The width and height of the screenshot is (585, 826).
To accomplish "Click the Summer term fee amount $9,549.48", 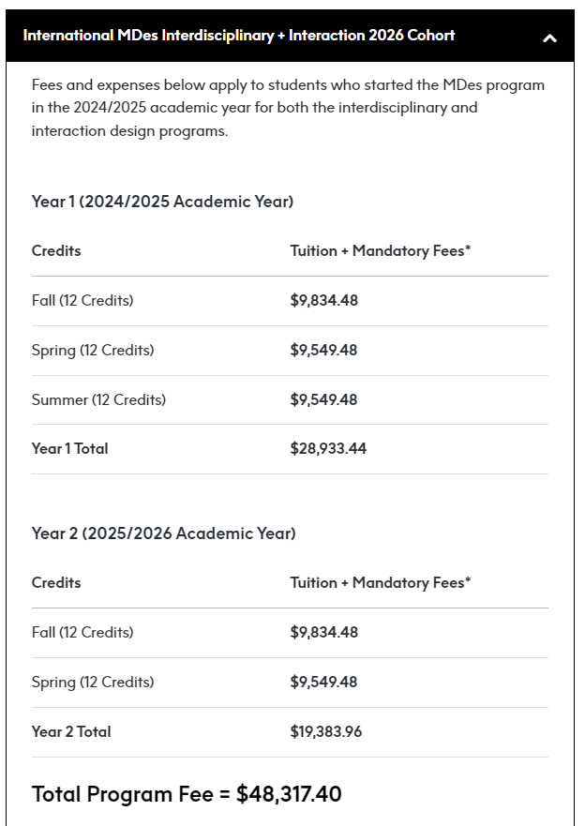I will pyautogui.click(x=323, y=400).
